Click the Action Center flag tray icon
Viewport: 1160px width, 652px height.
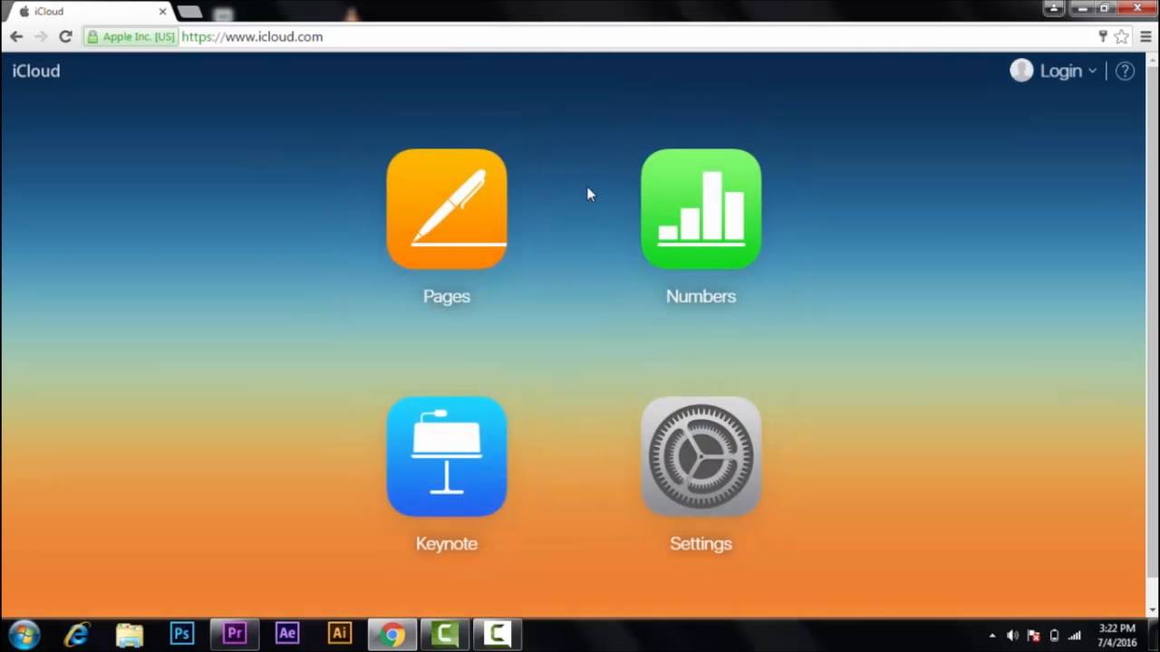[x=1033, y=636]
